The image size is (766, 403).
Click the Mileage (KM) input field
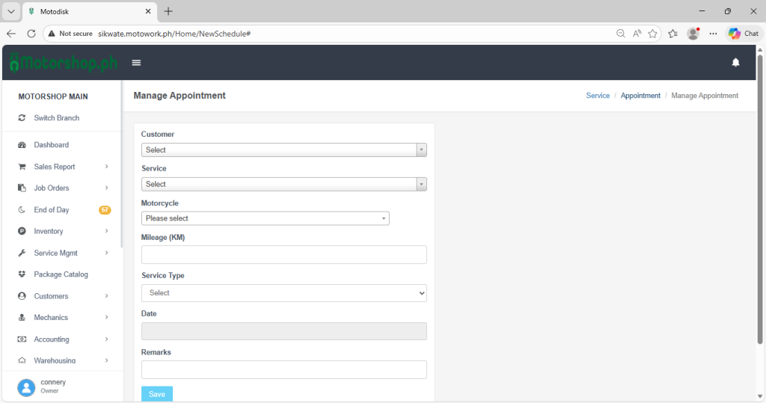pos(284,255)
